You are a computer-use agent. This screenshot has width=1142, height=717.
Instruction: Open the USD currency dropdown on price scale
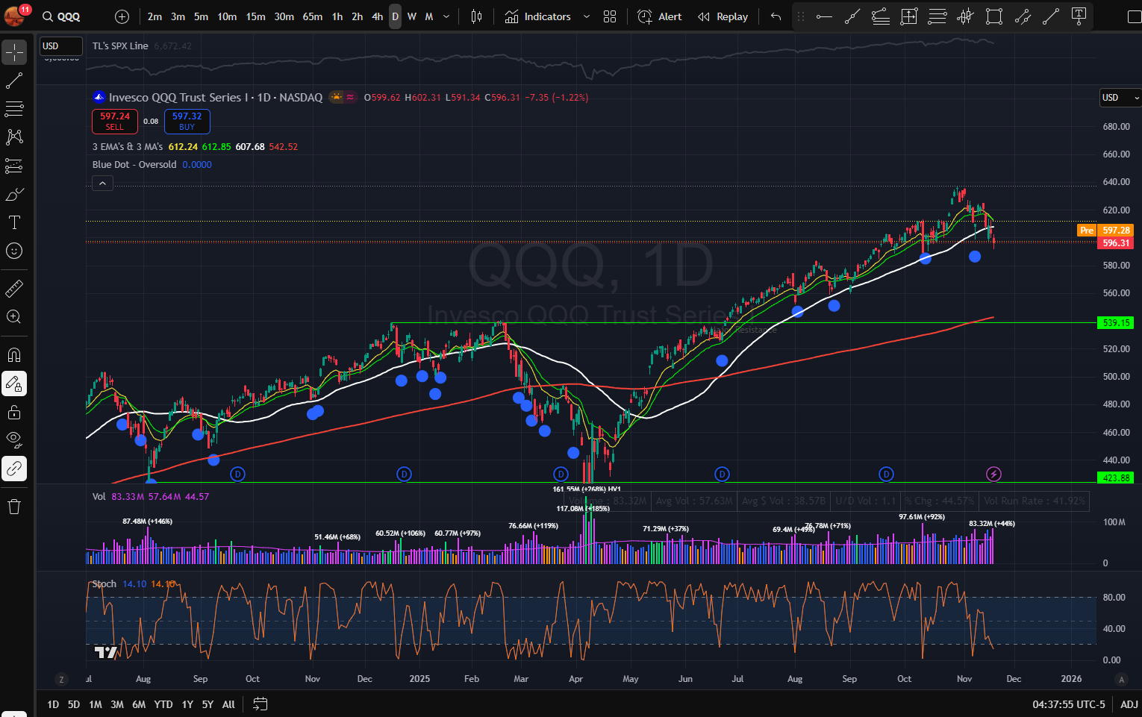click(1120, 98)
